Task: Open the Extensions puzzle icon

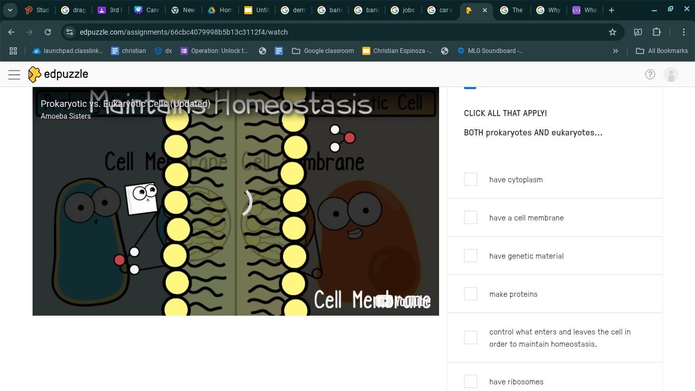Action: (657, 32)
